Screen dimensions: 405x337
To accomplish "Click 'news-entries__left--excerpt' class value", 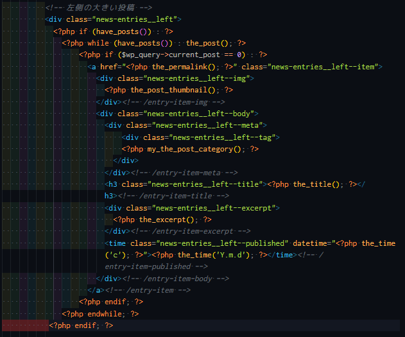I will click(213, 208).
